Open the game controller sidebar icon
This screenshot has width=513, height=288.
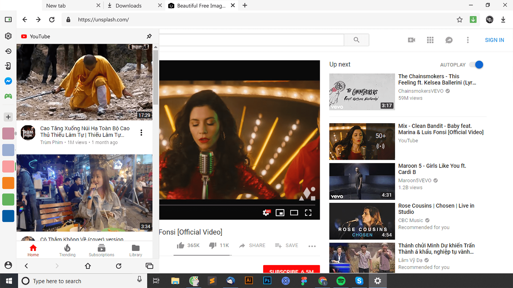tap(8, 96)
